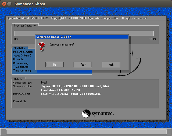Screen dimensions: 172x136
Task: Click the Destination file label
Action: point(22,94)
